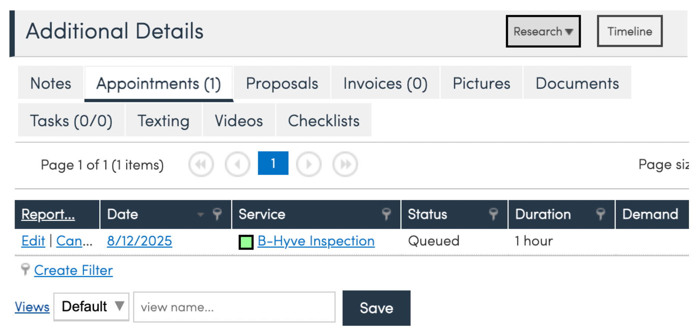Switch to the Tasks (0/0) tab

pos(71,121)
